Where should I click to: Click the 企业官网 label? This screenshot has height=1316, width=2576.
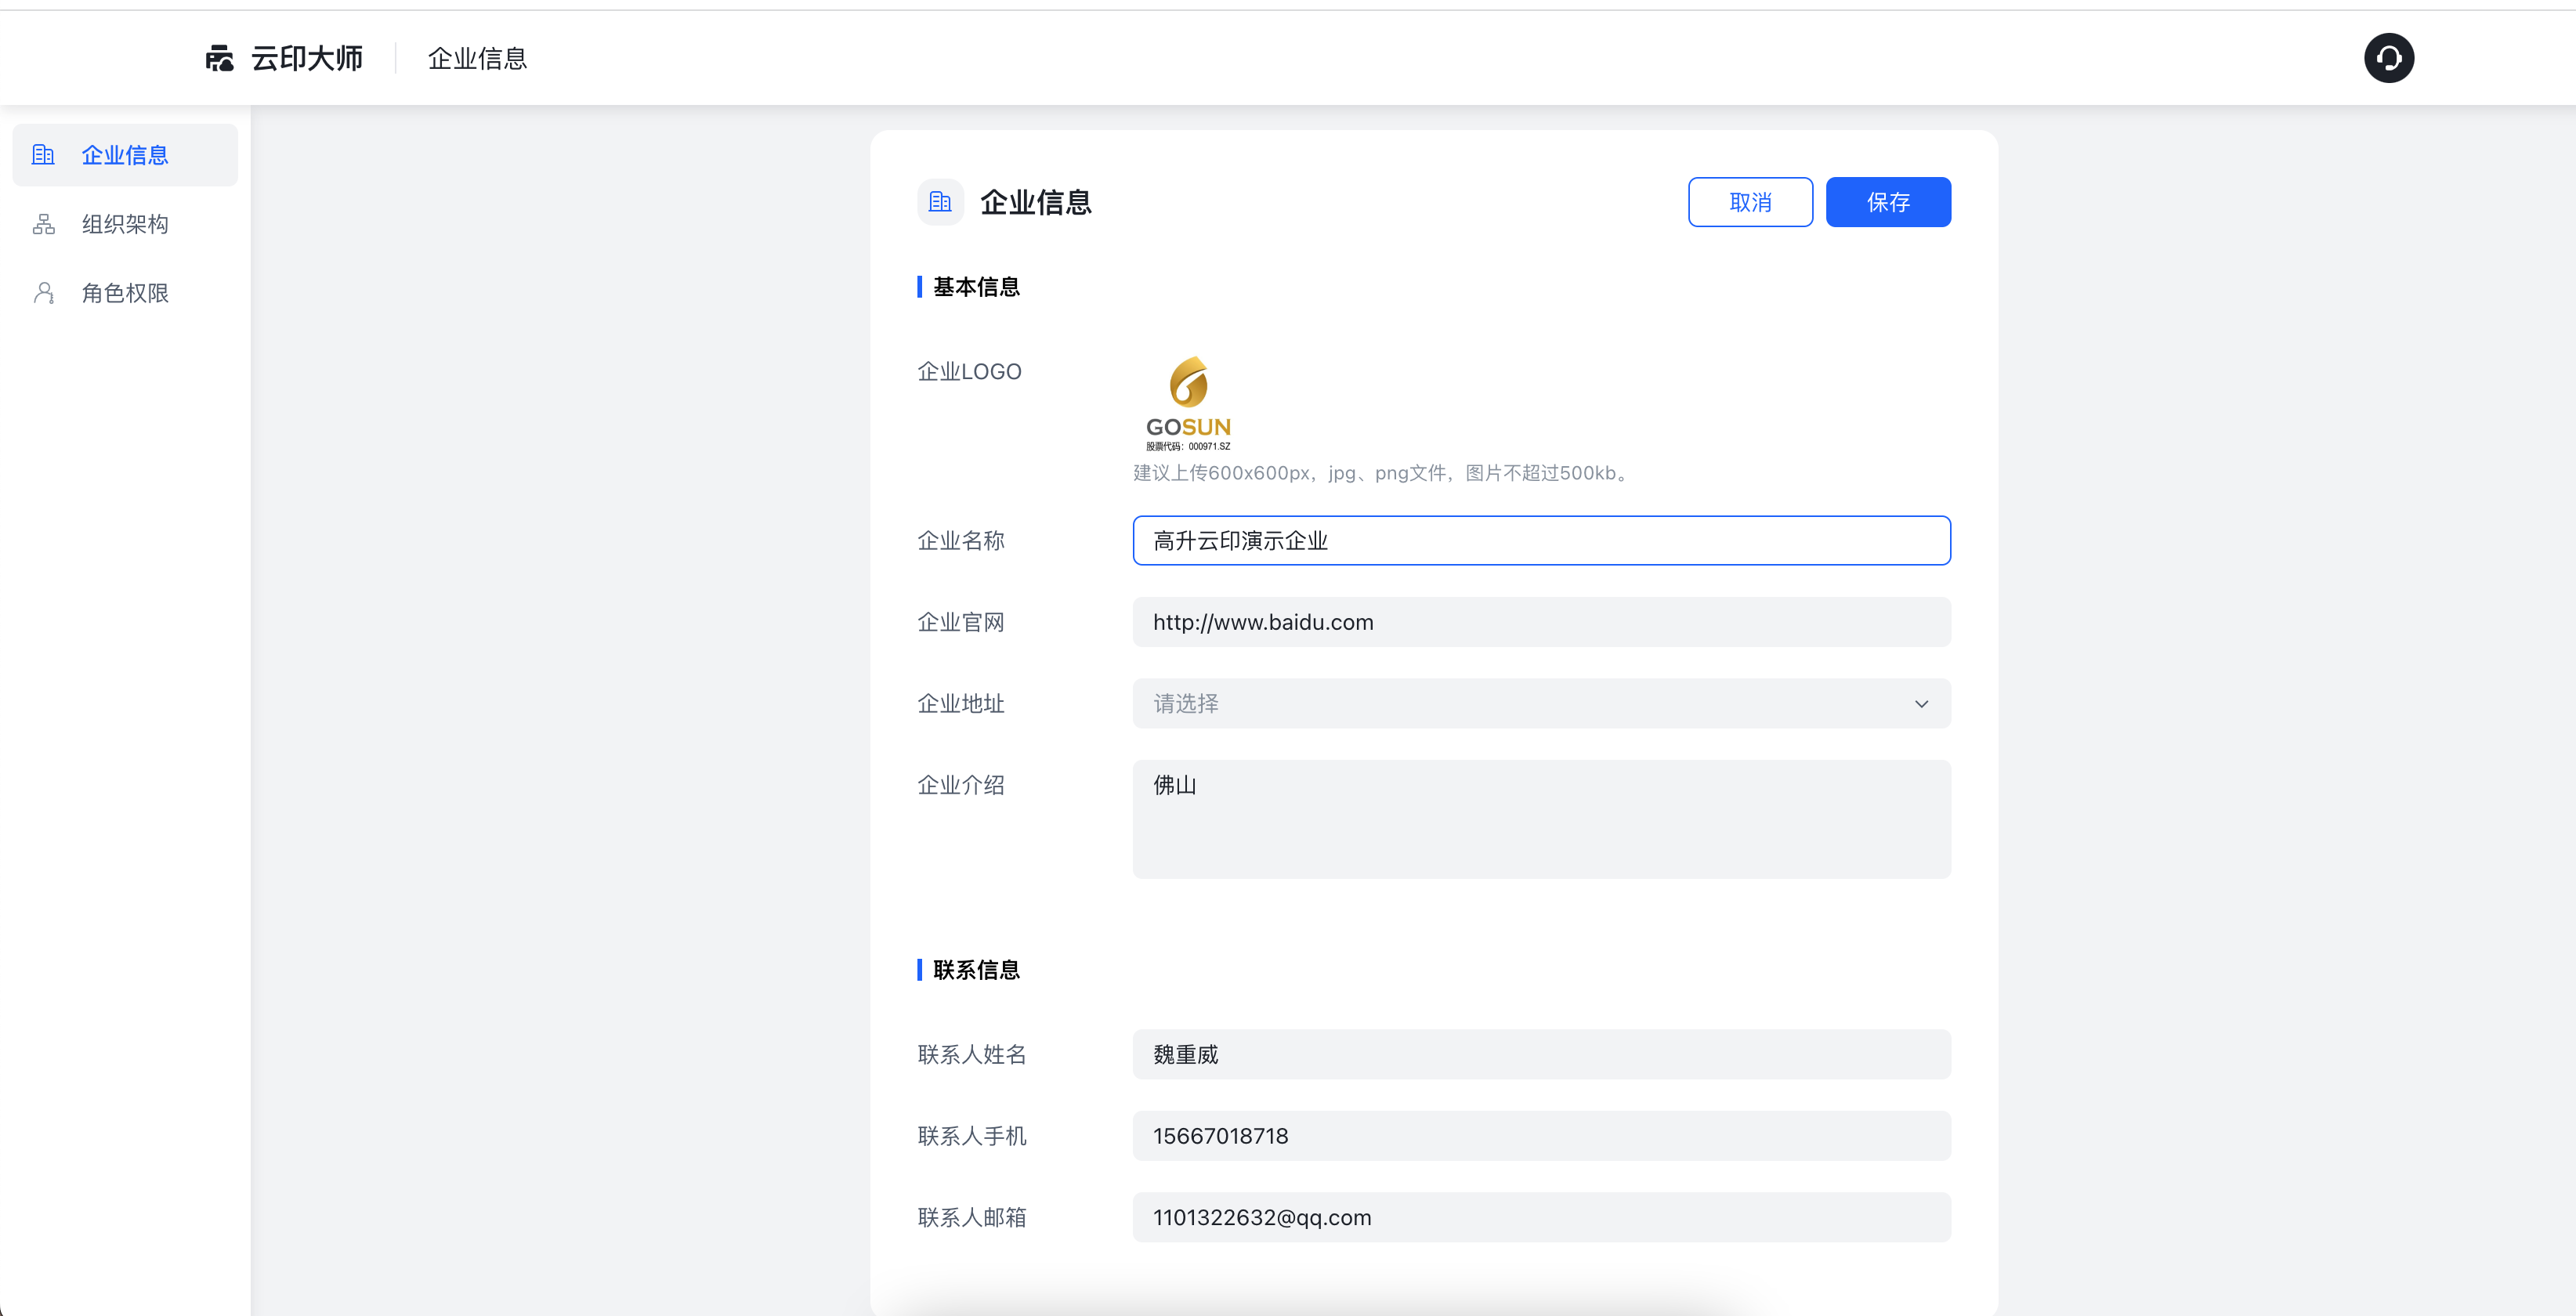pyautogui.click(x=961, y=622)
